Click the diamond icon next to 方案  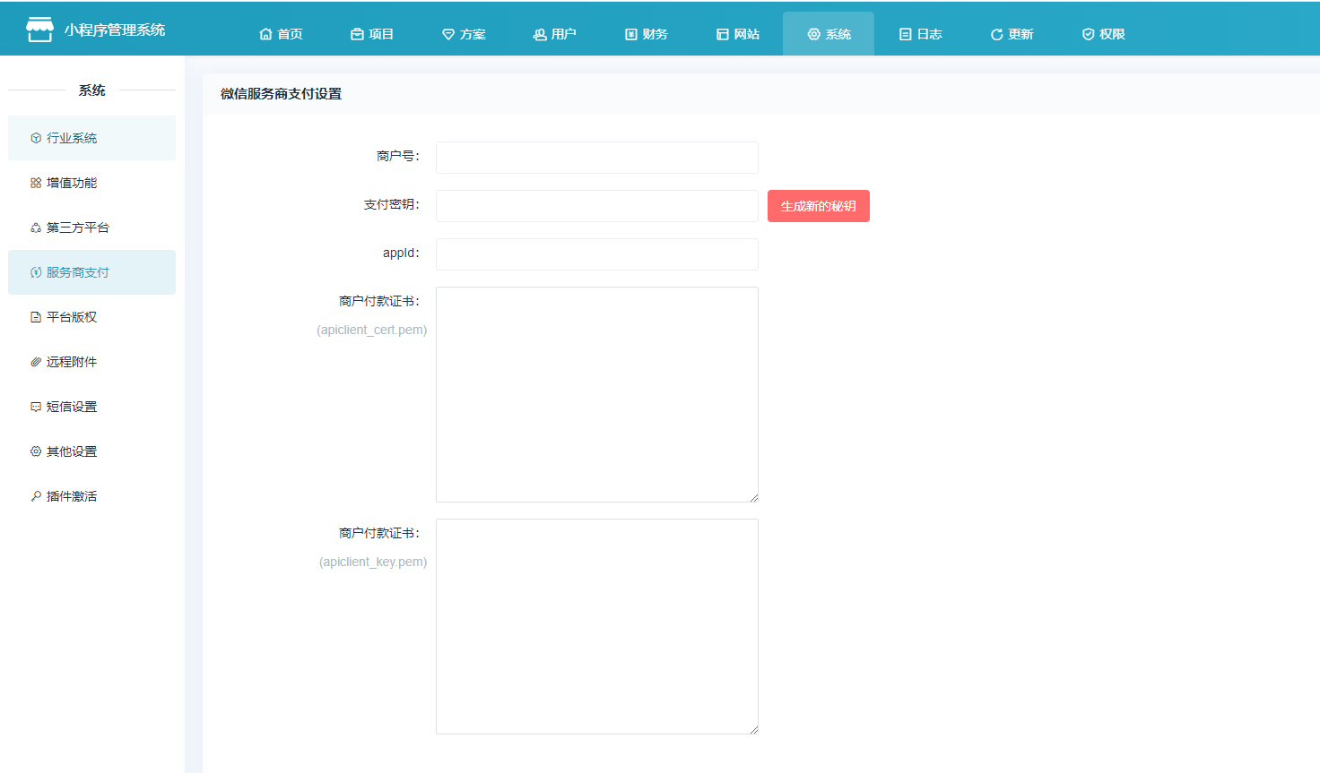point(448,34)
